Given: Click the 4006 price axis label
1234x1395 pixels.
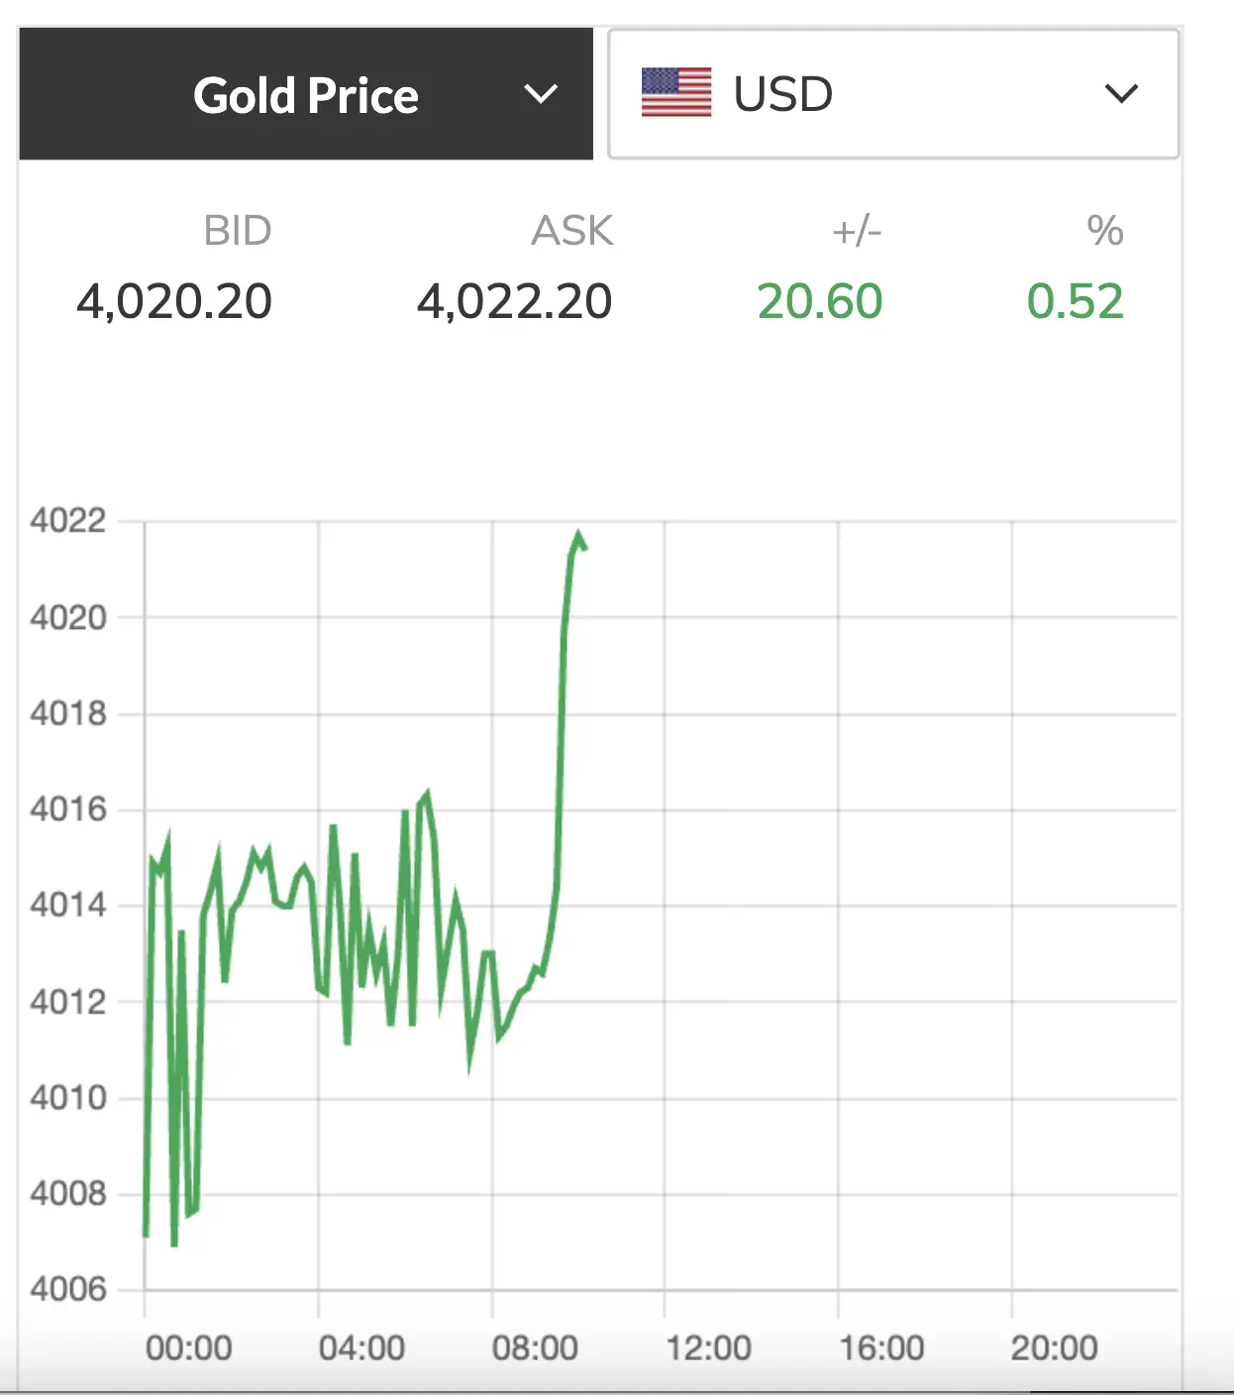Looking at the screenshot, I should click(67, 1289).
